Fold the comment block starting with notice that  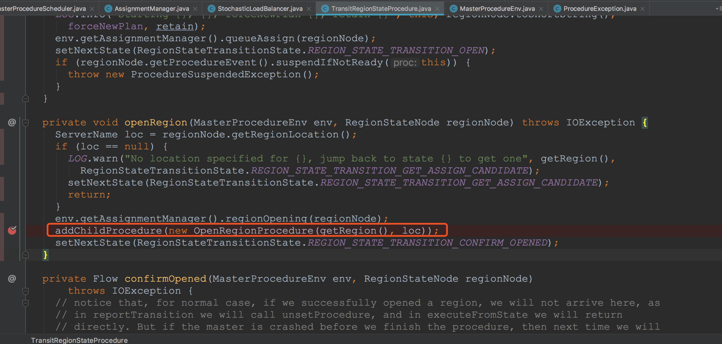coord(26,303)
